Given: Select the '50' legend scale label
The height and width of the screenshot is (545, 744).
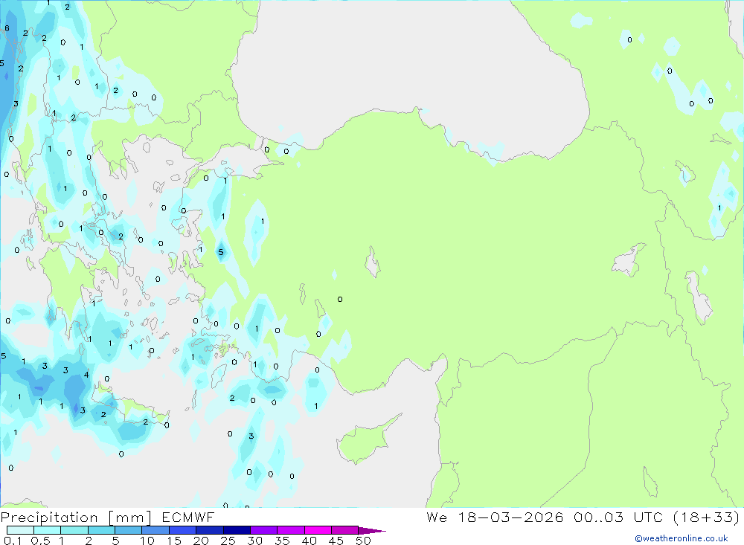Looking at the screenshot, I should tap(363, 541).
